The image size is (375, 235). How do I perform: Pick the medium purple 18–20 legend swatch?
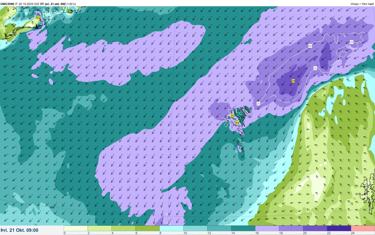point(291,228)
